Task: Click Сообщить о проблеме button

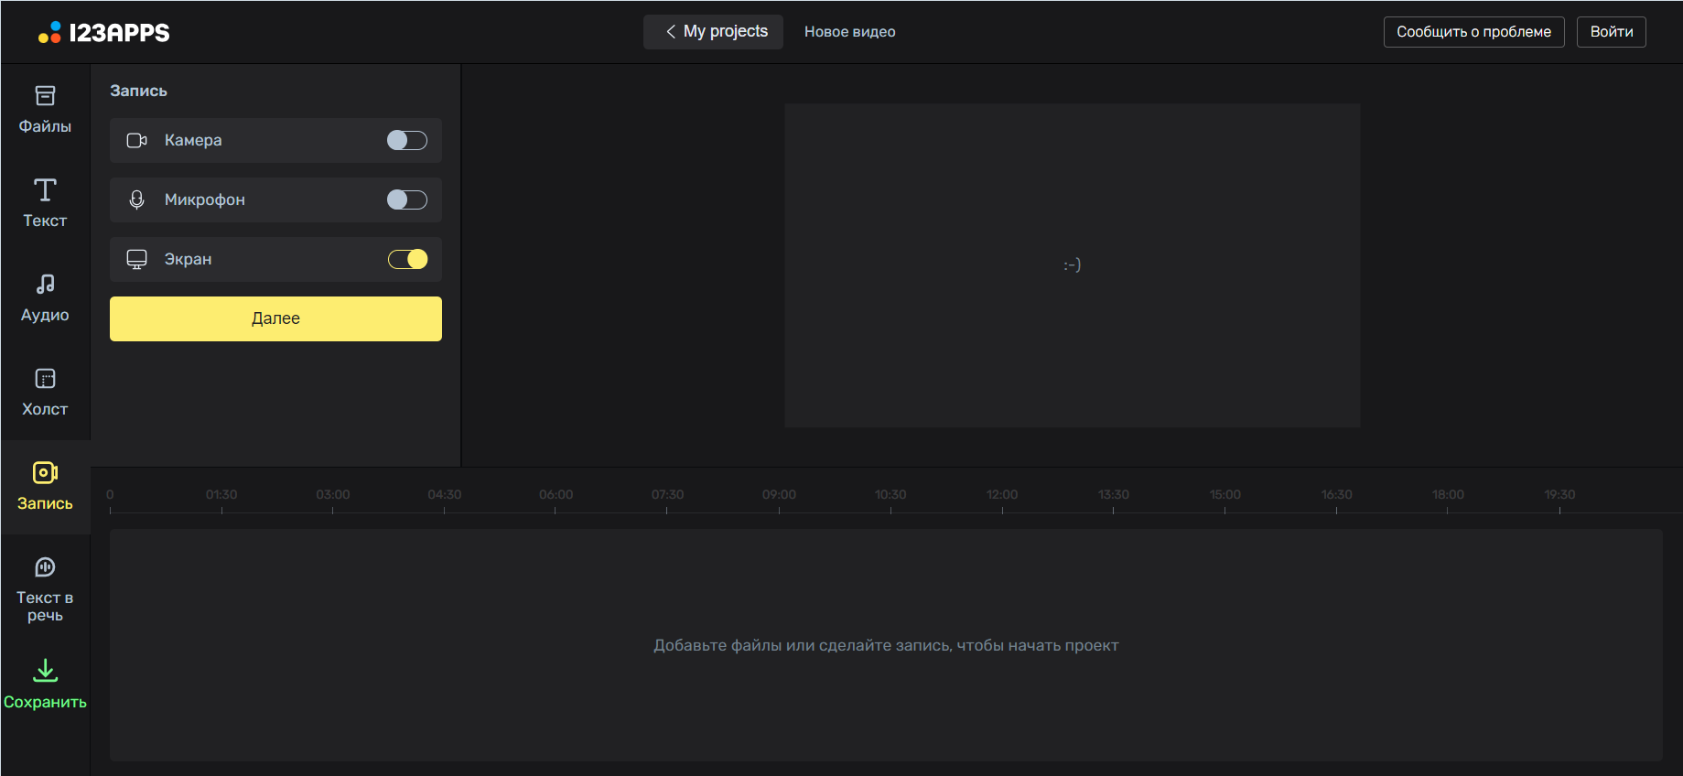Action: (x=1473, y=32)
